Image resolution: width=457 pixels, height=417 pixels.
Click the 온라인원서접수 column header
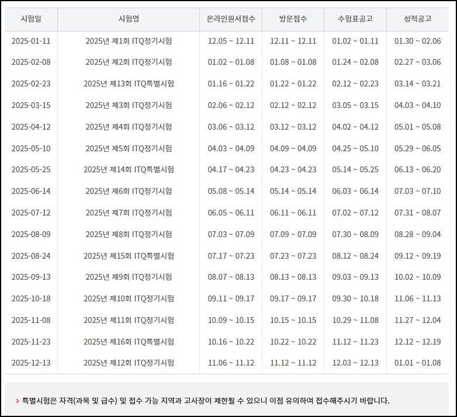click(231, 19)
